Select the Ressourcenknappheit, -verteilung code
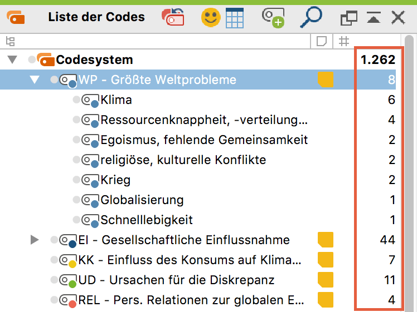Image resolution: width=417 pixels, height=312 pixels. (204, 120)
